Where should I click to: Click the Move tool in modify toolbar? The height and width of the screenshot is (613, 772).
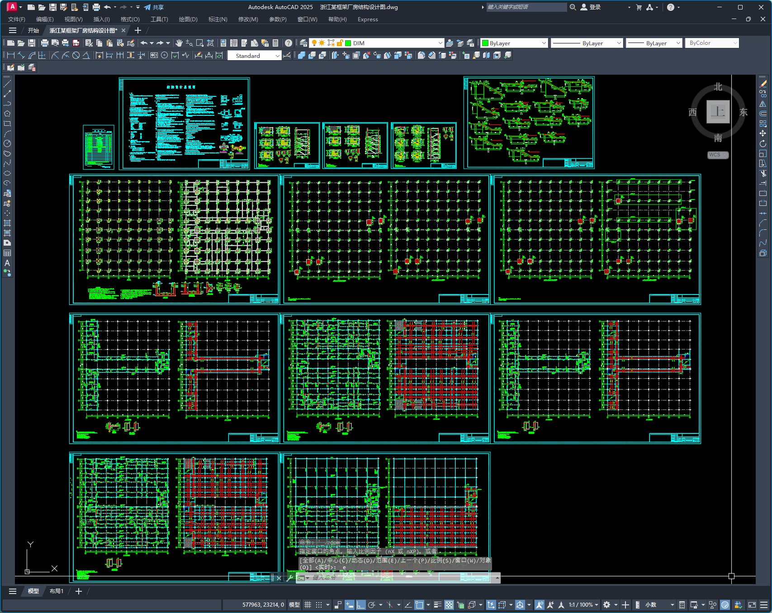point(763,133)
